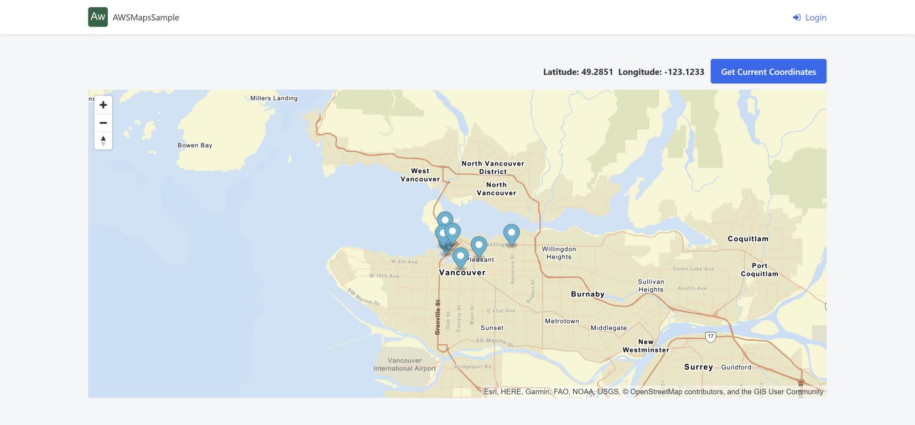Click the West Vancouver map label
Viewport: 915px width, 425px height.
tap(420, 175)
